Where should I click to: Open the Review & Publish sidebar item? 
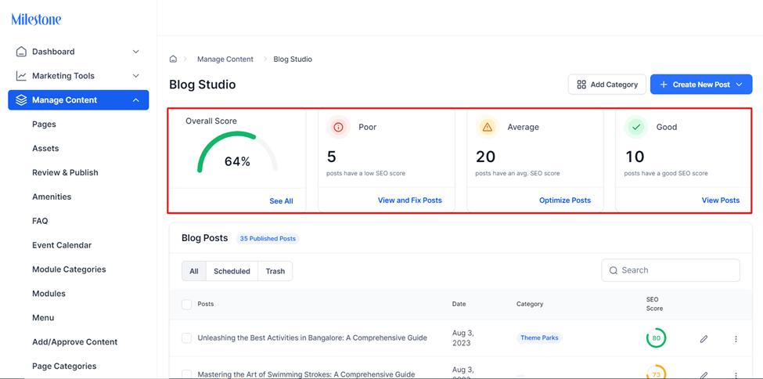point(65,172)
